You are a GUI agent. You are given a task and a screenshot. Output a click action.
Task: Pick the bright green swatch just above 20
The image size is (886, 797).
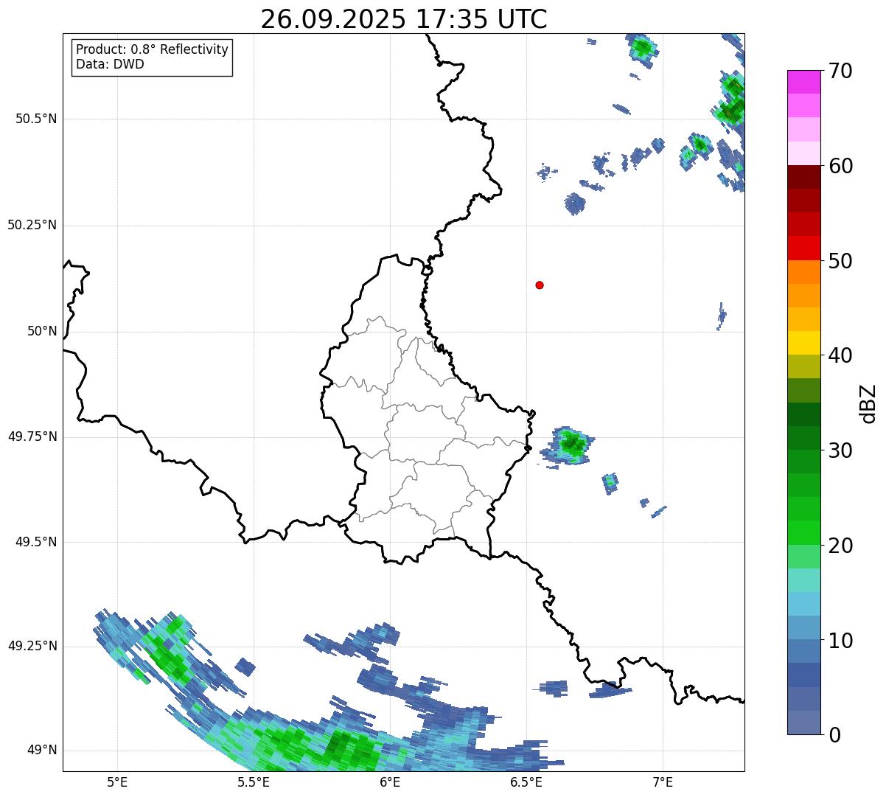pos(804,532)
